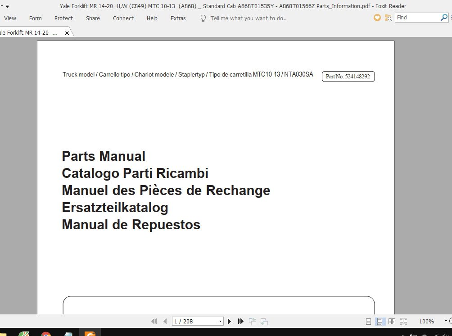Click the 100% zoom value

click(x=426, y=321)
